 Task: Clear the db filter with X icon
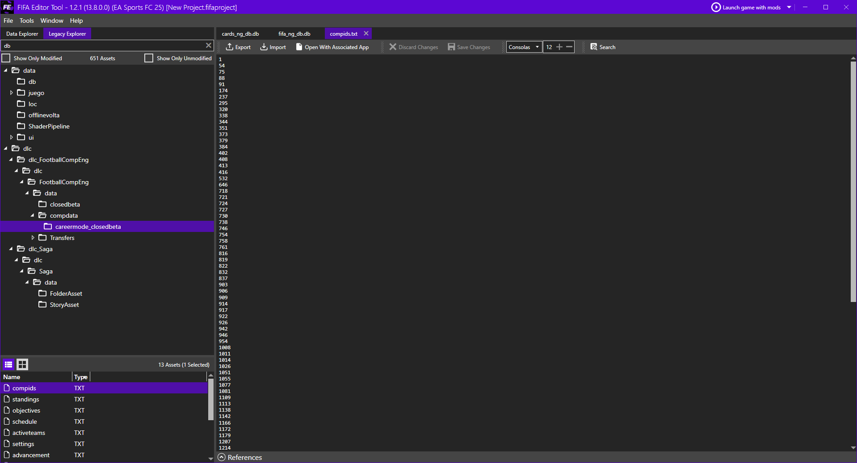point(208,45)
